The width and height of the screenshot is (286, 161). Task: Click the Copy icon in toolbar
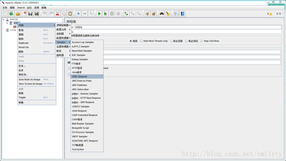coord(64,14)
